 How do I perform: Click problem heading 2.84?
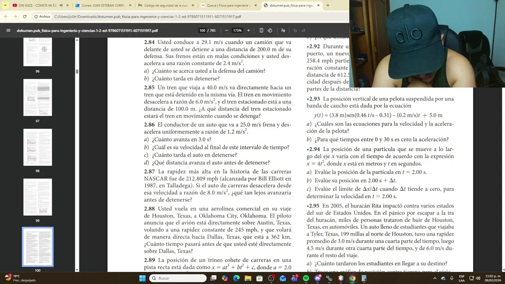(x=149, y=42)
